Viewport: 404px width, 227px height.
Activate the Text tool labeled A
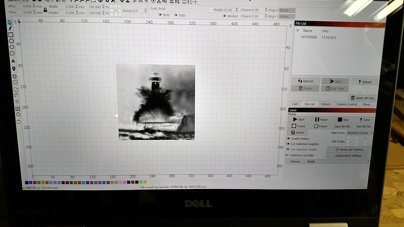[13, 61]
